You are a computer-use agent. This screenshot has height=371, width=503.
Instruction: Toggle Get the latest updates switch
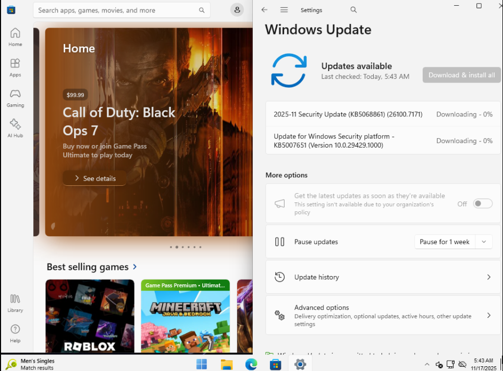483,204
